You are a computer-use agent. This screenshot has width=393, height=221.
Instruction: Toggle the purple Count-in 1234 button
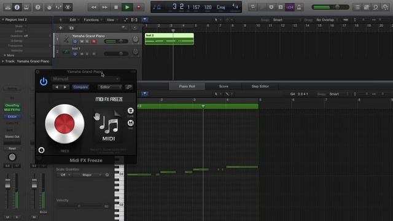click(x=290, y=7)
